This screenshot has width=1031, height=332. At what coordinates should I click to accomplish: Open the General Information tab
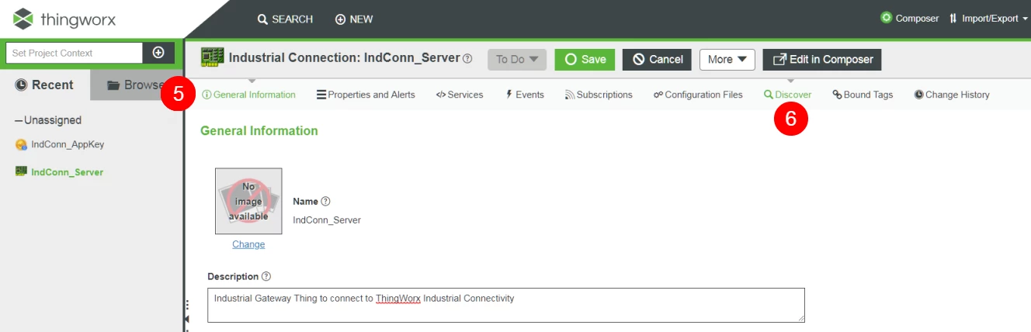tap(249, 95)
